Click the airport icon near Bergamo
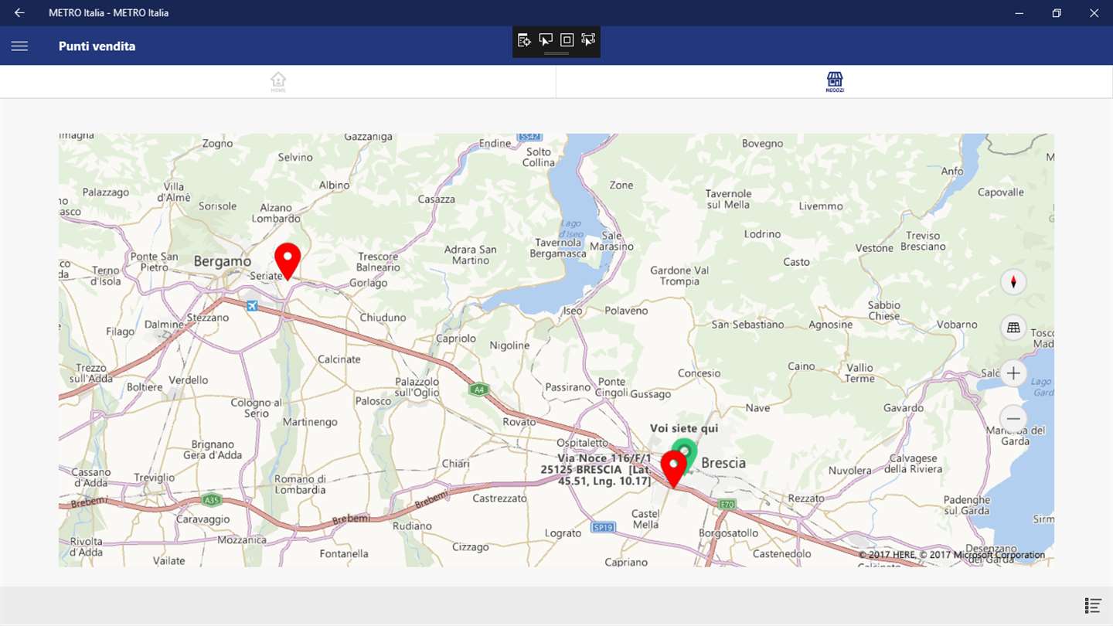 tap(251, 306)
